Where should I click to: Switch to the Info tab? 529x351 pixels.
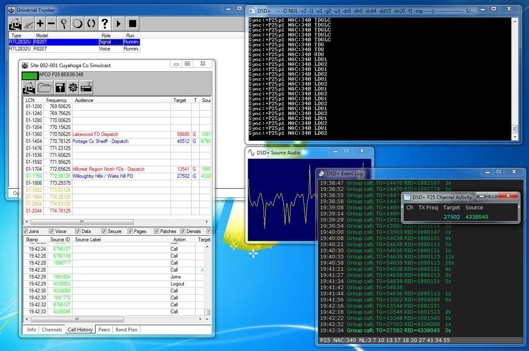pos(32,329)
